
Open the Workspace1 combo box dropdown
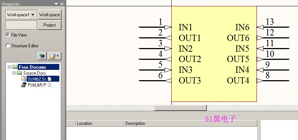(33, 15)
